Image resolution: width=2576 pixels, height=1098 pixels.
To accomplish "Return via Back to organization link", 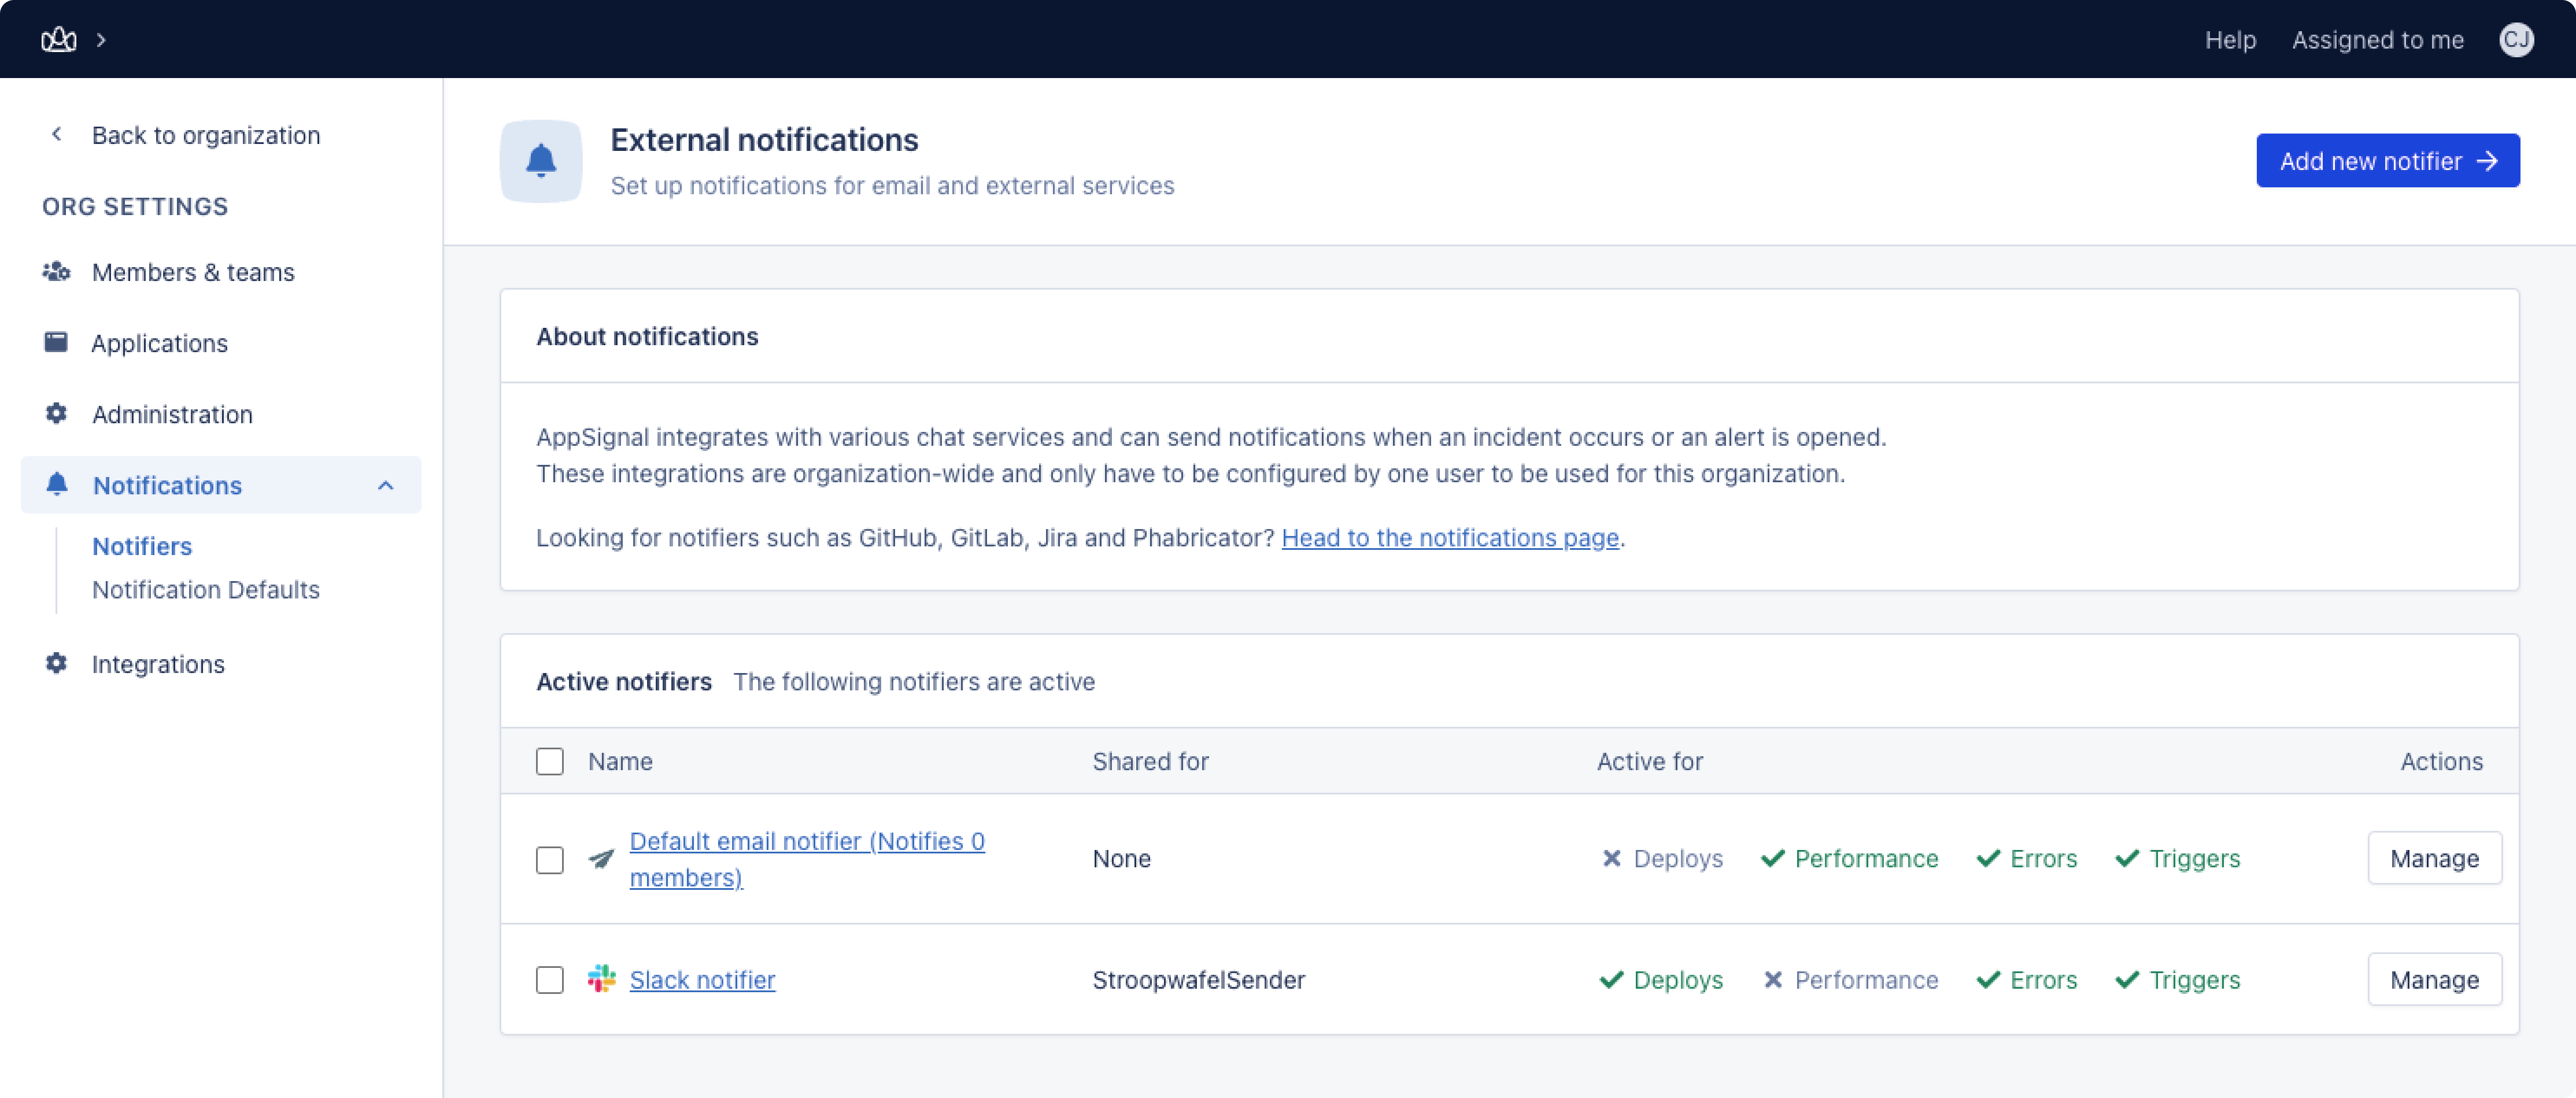I will (206, 135).
